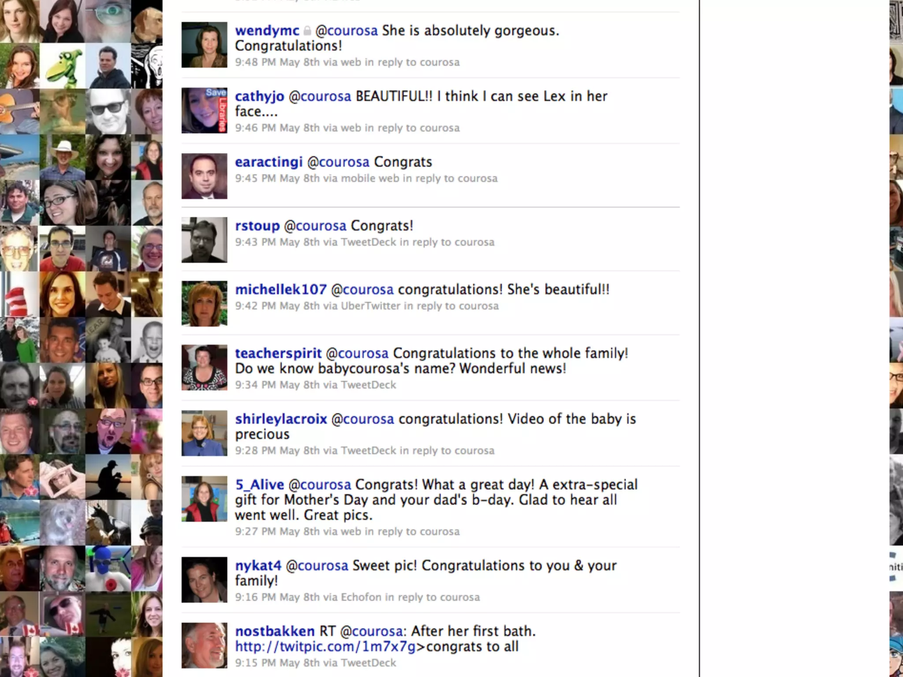
Task: Click the padlock icon next to wendymc
Action: pos(307,31)
